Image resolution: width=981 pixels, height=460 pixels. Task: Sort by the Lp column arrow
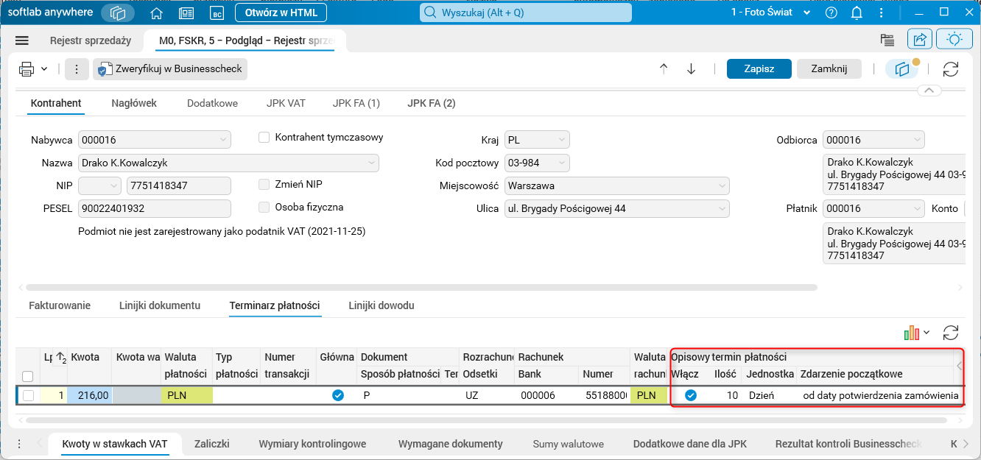(x=61, y=358)
